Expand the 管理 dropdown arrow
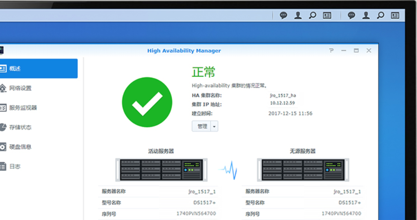417x220 pixels. 215,127
